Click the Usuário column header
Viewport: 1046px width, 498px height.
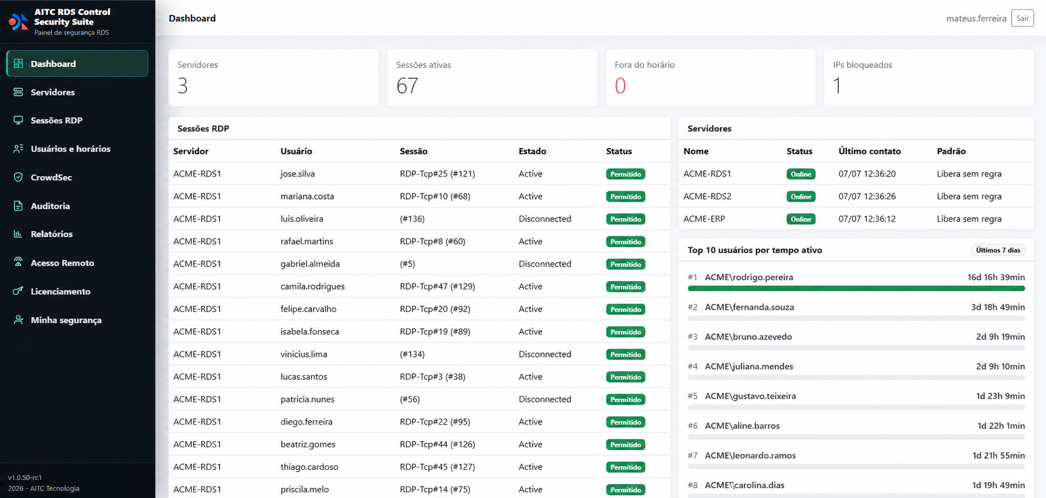296,151
